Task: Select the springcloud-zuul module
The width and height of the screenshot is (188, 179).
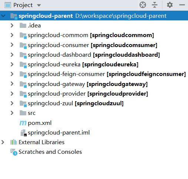Action: click(x=76, y=103)
